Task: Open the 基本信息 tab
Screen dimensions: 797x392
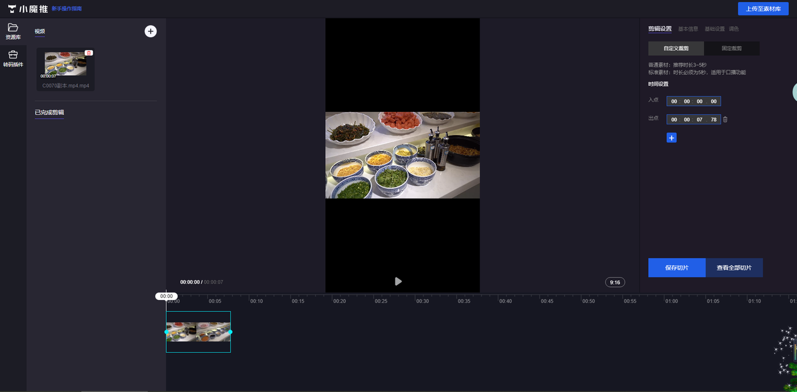Action: (x=687, y=29)
